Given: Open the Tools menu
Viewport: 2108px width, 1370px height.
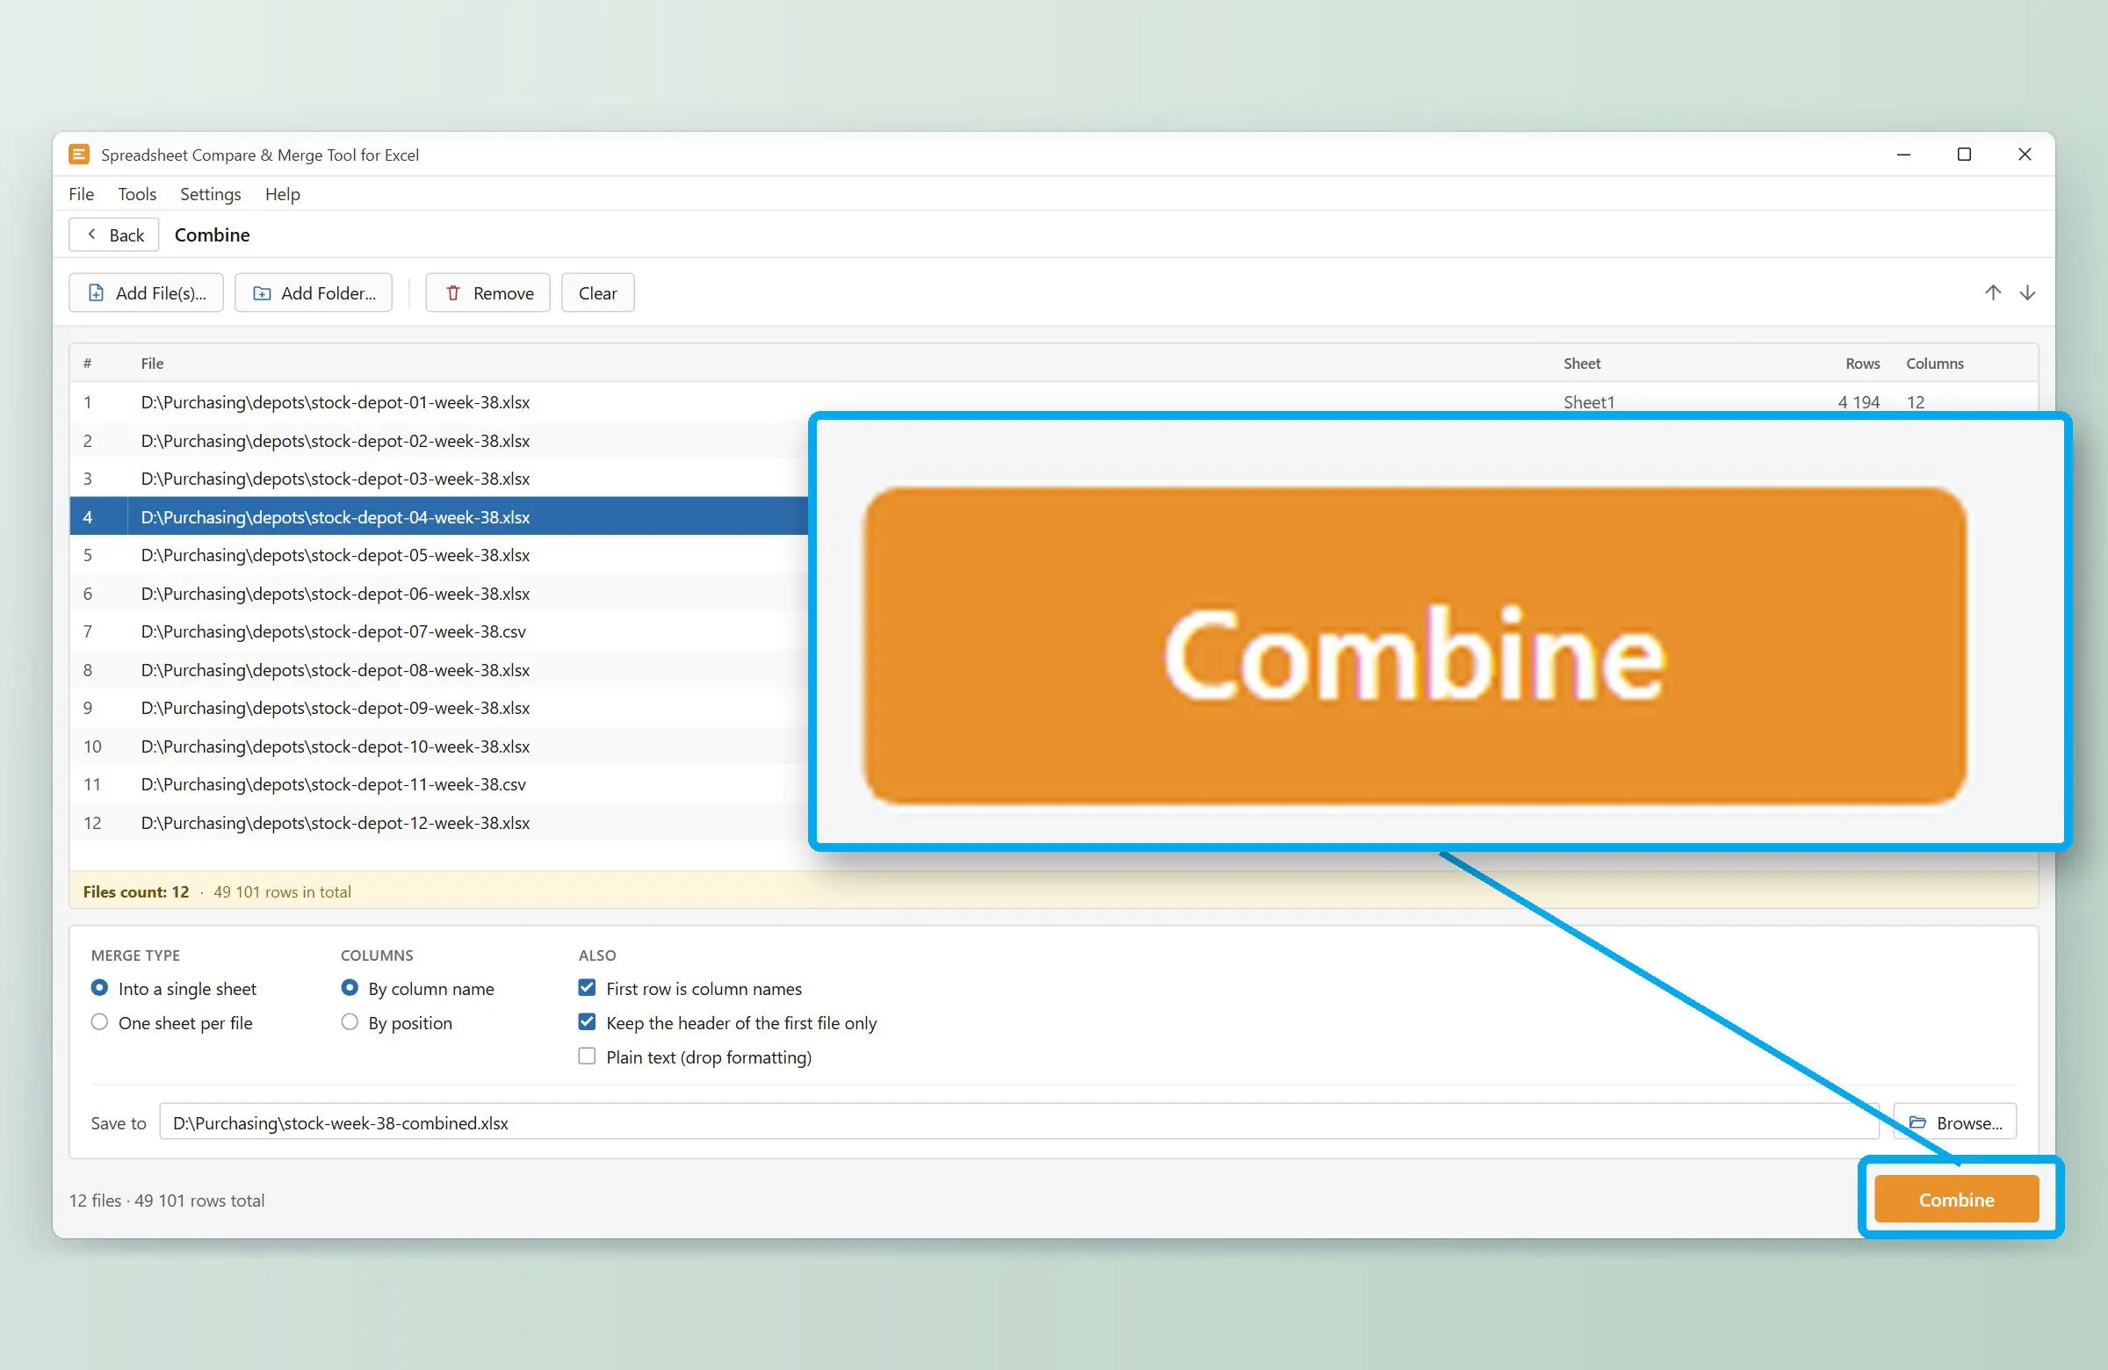Looking at the screenshot, I should tap(137, 194).
